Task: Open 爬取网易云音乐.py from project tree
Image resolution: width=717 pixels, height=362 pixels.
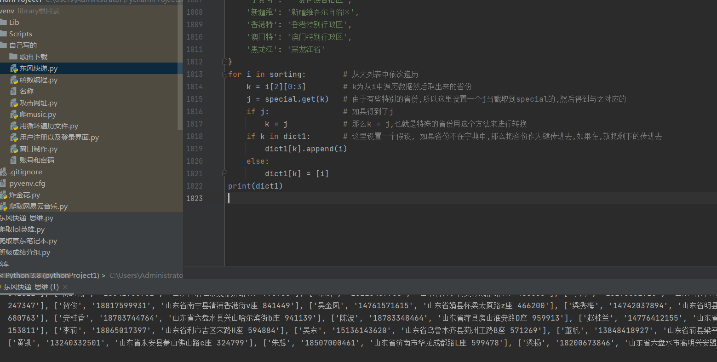Action: point(38,207)
